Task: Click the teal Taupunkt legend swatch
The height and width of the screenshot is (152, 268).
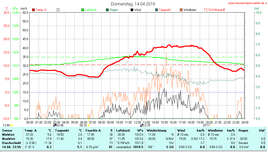Action: pos(157,10)
